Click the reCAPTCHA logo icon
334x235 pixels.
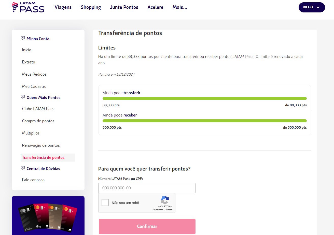pyautogui.click(x=165, y=200)
